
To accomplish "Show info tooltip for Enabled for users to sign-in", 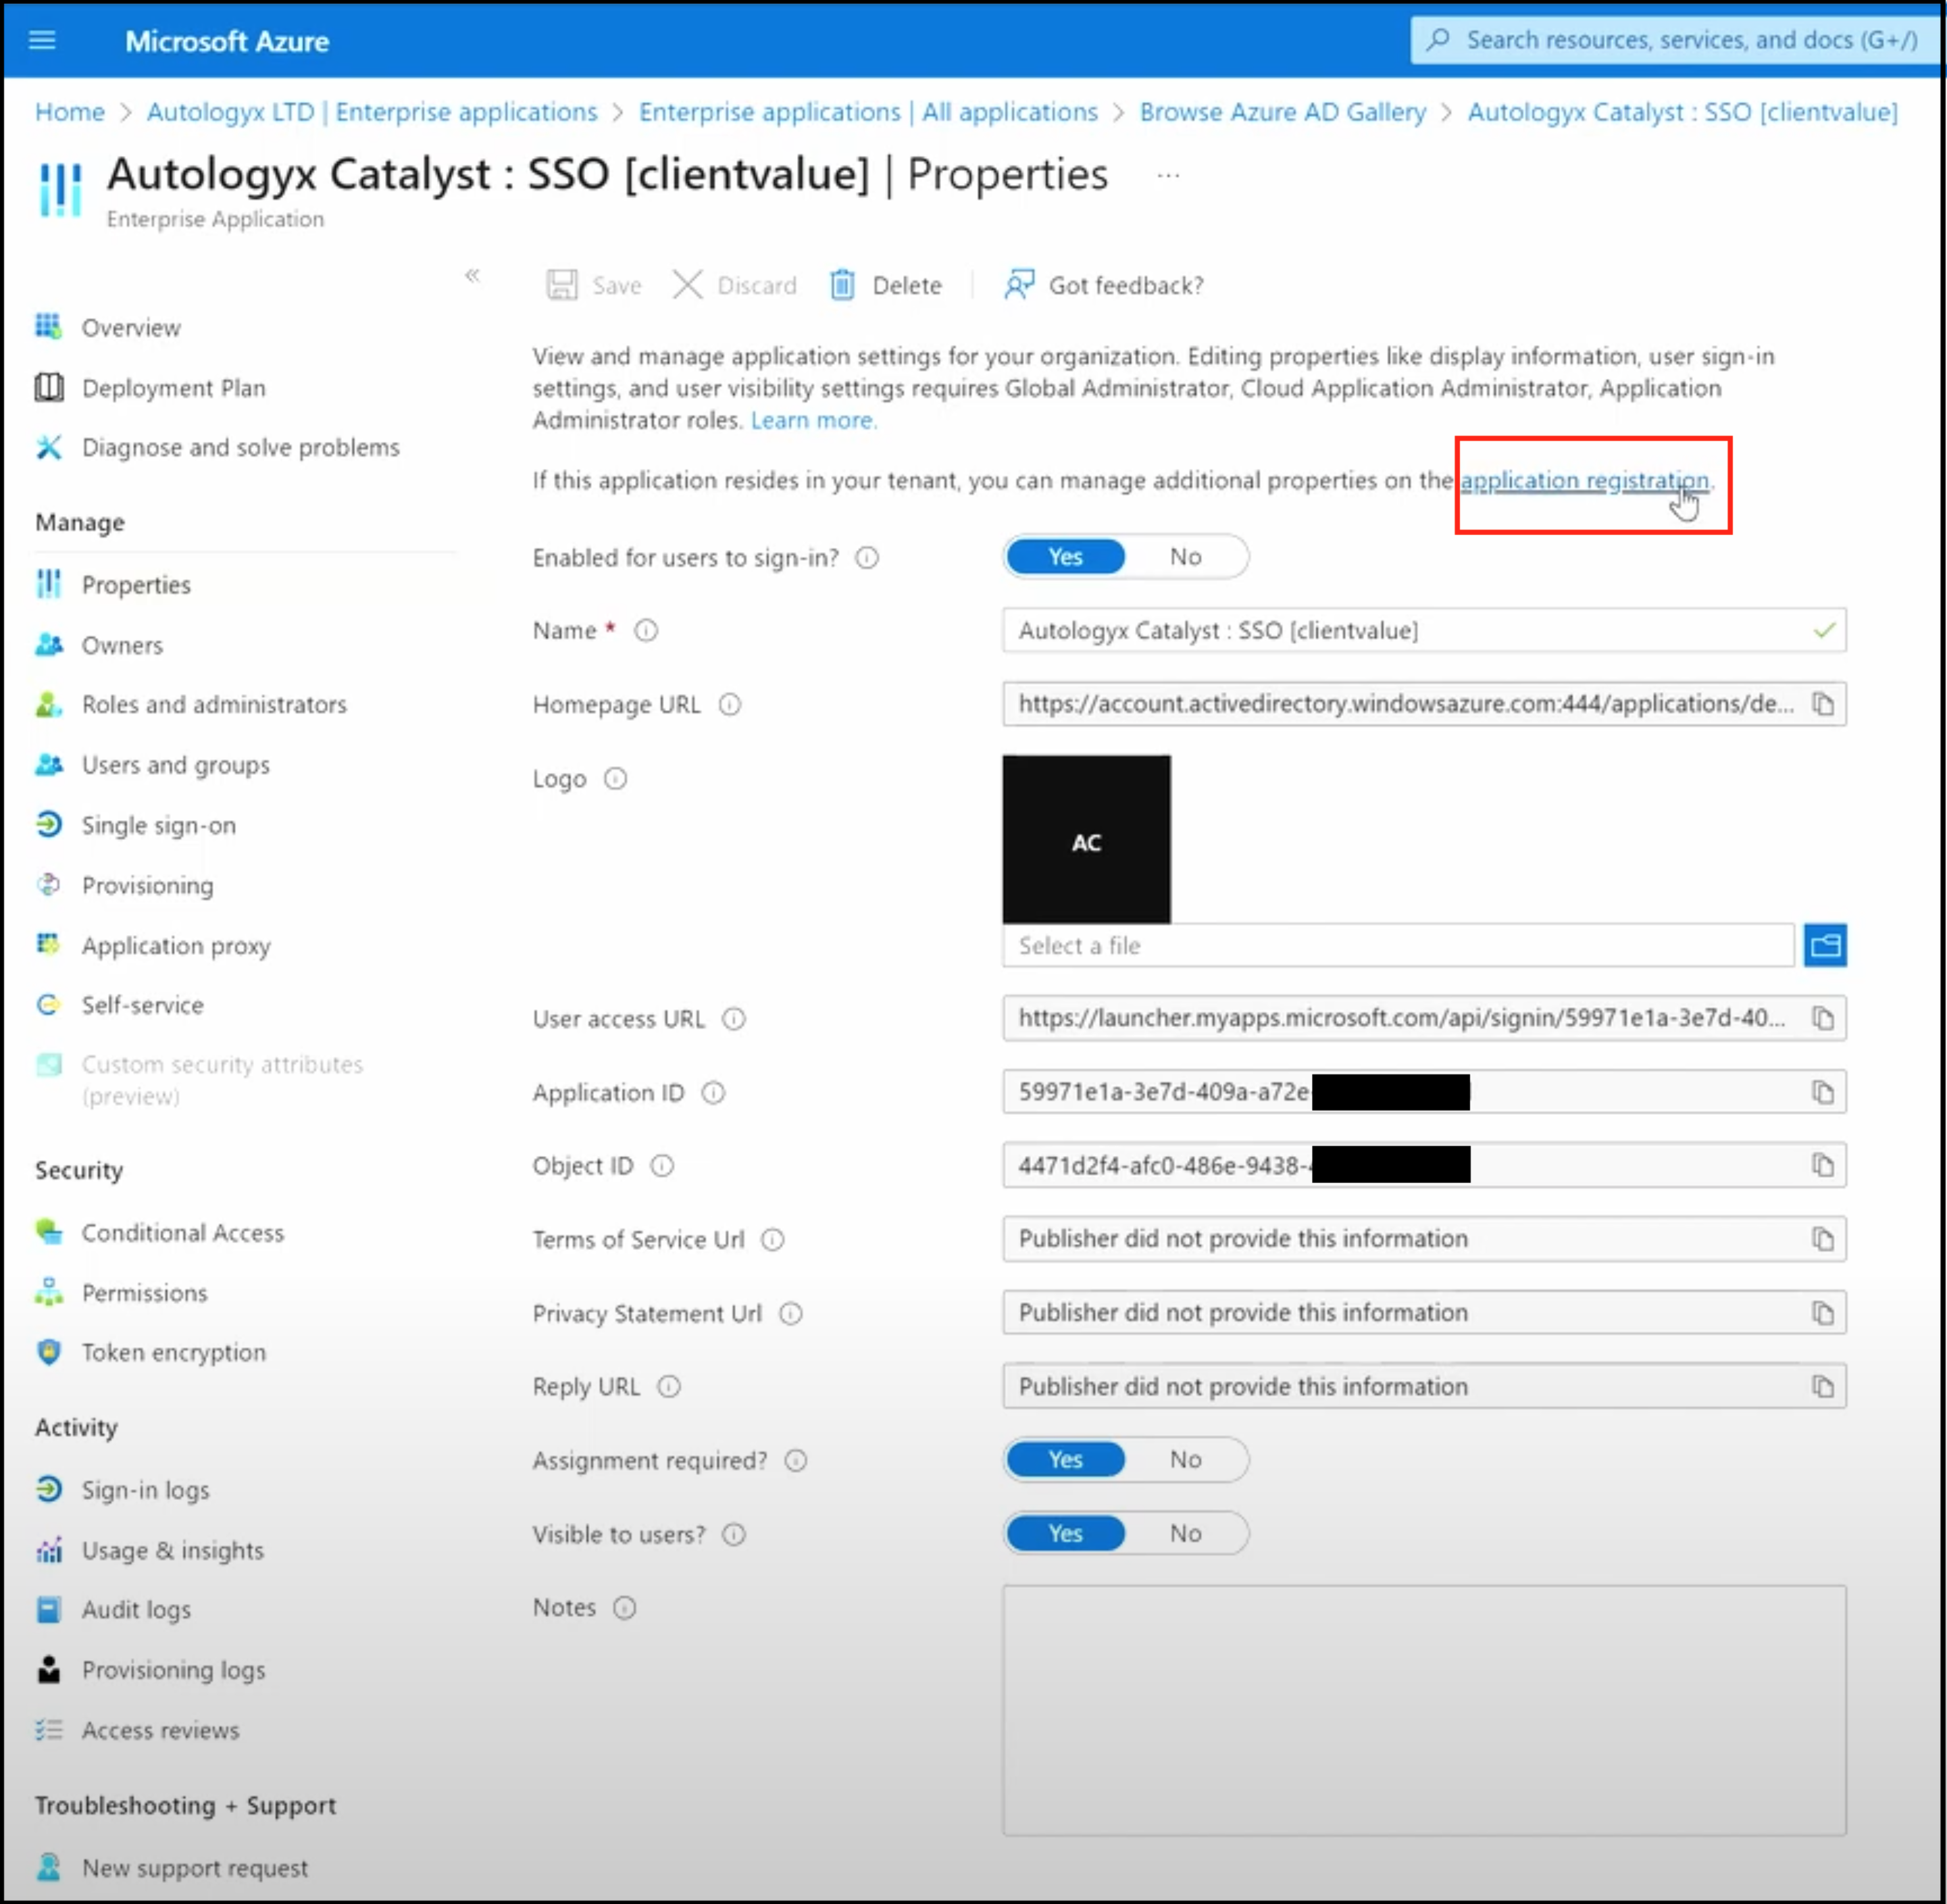I will point(867,558).
